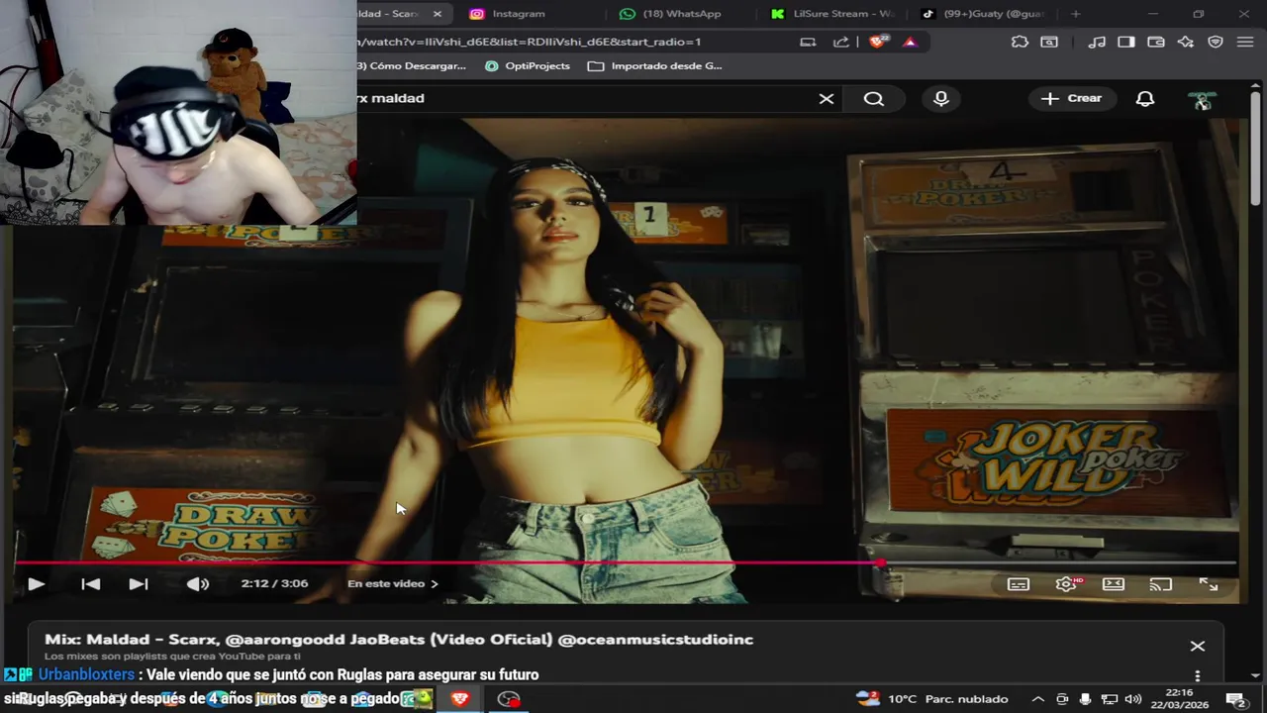Open the clock showing 22:16

[x=1179, y=699]
